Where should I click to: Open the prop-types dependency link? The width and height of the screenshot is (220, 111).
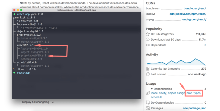(x=194, y=93)
